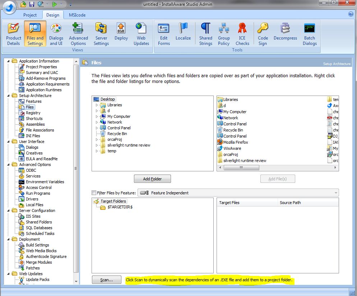Screen dimensions: 357x296
Task: Open the Code Sign tool
Action: [x=263, y=34]
